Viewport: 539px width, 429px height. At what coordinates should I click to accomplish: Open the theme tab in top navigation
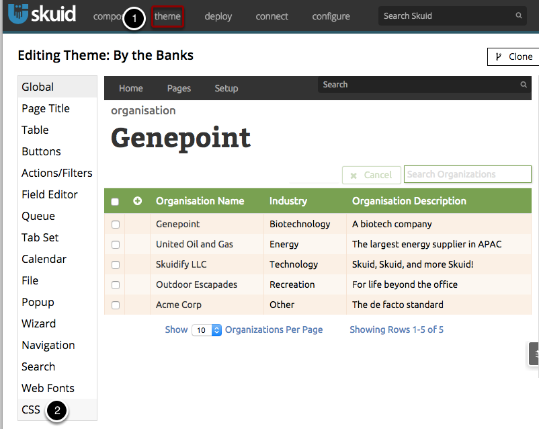coord(167,16)
